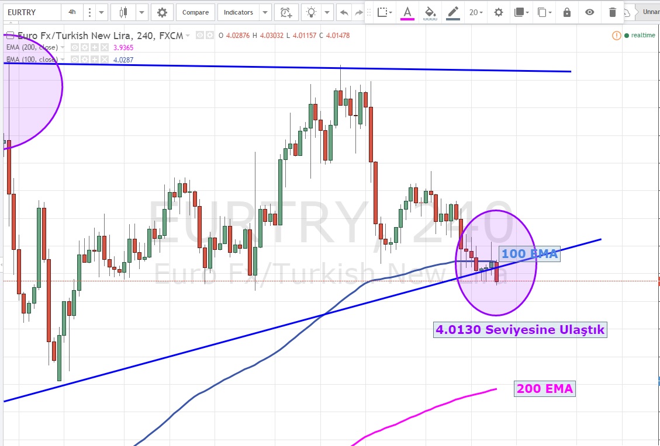Open the Indicators menu
The height and width of the screenshot is (446, 660).
239,12
